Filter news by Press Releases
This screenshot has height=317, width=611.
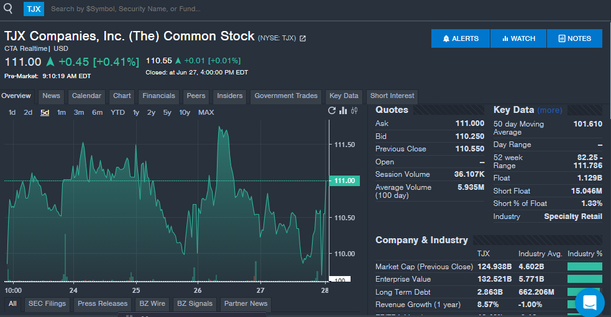pyautogui.click(x=103, y=304)
